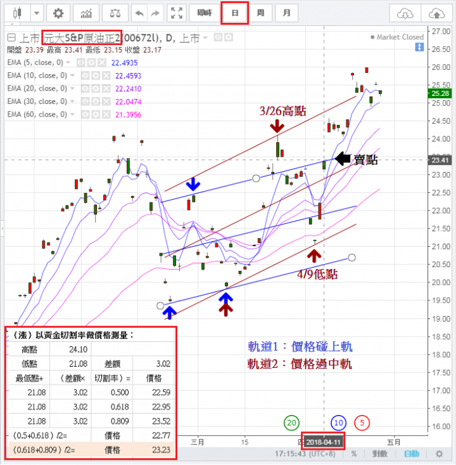Image resolution: width=456 pixels, height=465 pixels.
Task: Select the 周 weekly interval
Action: click(260, 13)
